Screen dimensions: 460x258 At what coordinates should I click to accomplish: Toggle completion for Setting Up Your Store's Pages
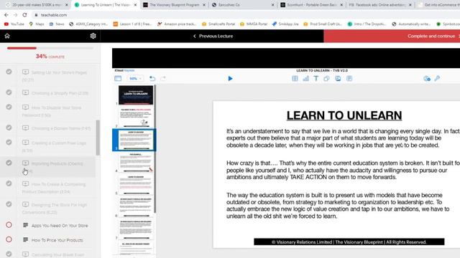tap(9, 72)
